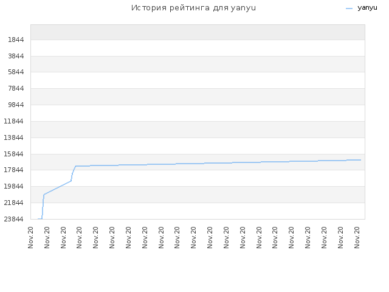Click the blue legend line swatch
Screen dimensions: 389x292
click(349, 9)
